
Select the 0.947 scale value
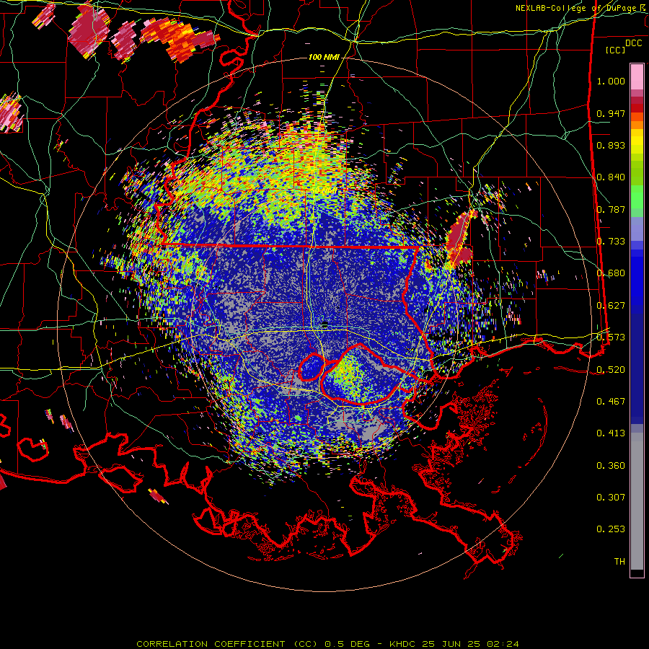point(611,113)
